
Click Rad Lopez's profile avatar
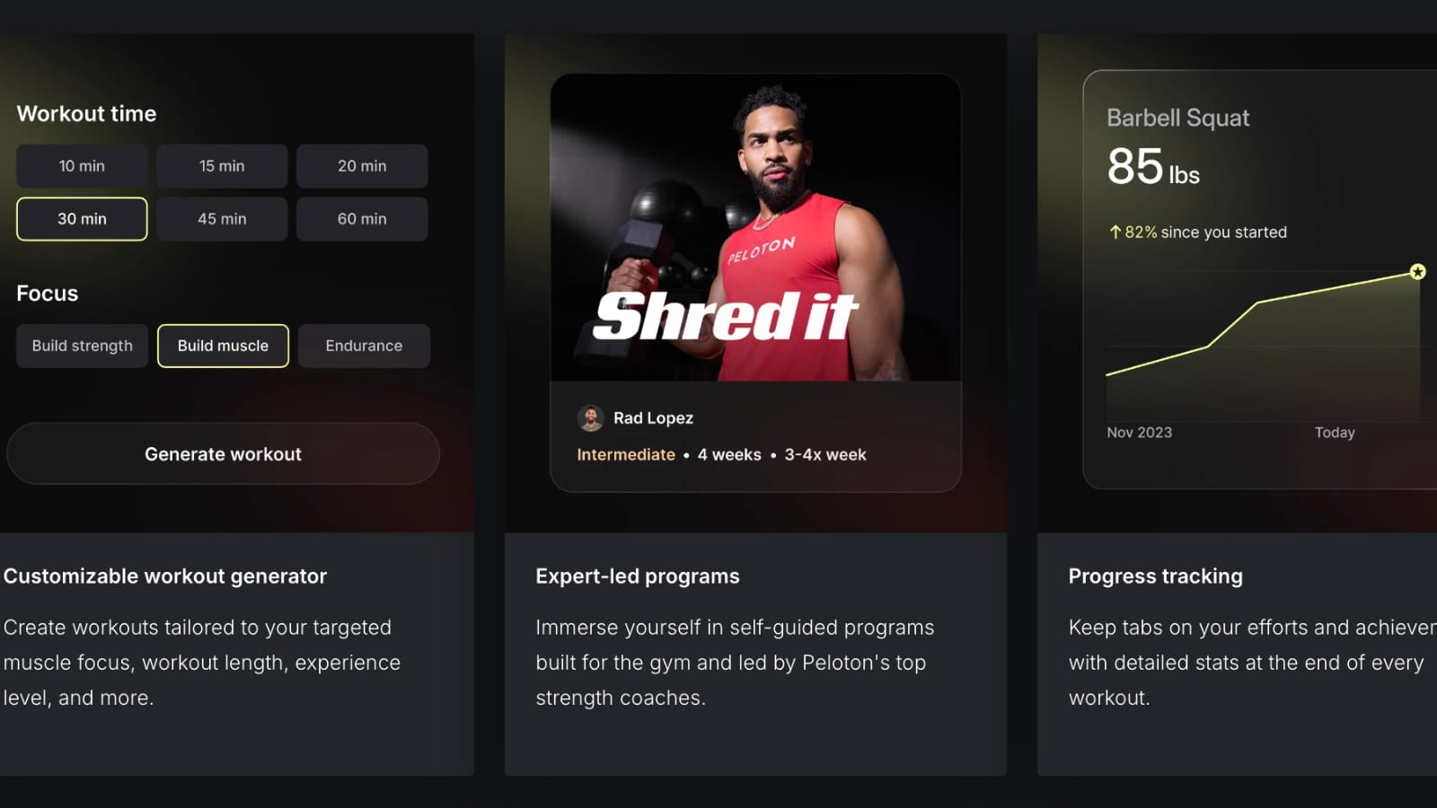click(x=590, y=418)
